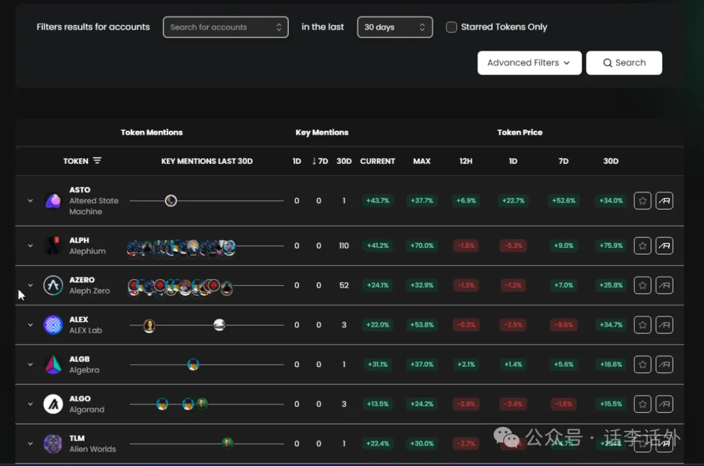Screen dimensions: 704x466
Task: Open chart icon for ALGB row
Action: pos(664,364)
